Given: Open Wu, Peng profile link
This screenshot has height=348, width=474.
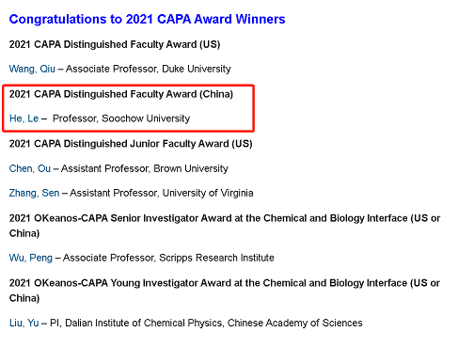Looking at the screenshot, I should click(31, 258).
